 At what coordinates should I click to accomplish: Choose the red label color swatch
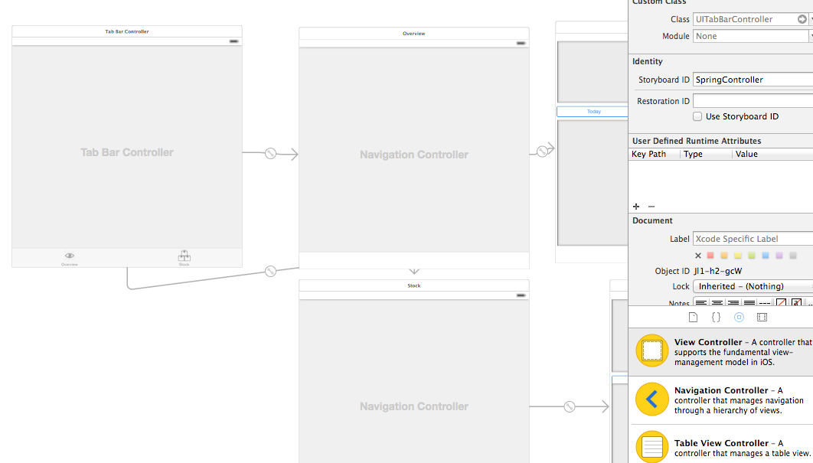pos(710,256)
